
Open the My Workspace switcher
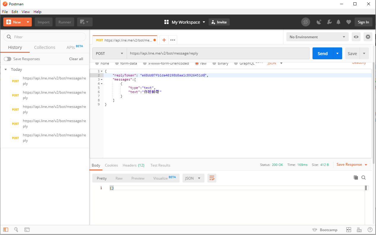tap(185, 22)
